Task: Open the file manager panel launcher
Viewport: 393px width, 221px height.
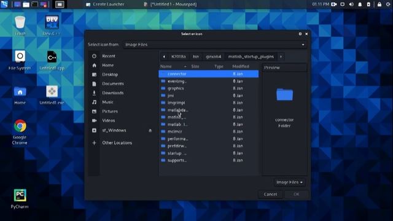Action: coord(26,4)
